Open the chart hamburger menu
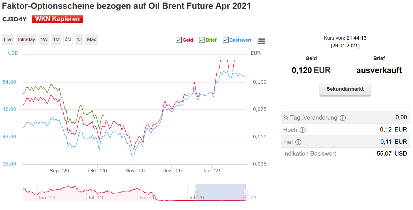 click(262, 41)
